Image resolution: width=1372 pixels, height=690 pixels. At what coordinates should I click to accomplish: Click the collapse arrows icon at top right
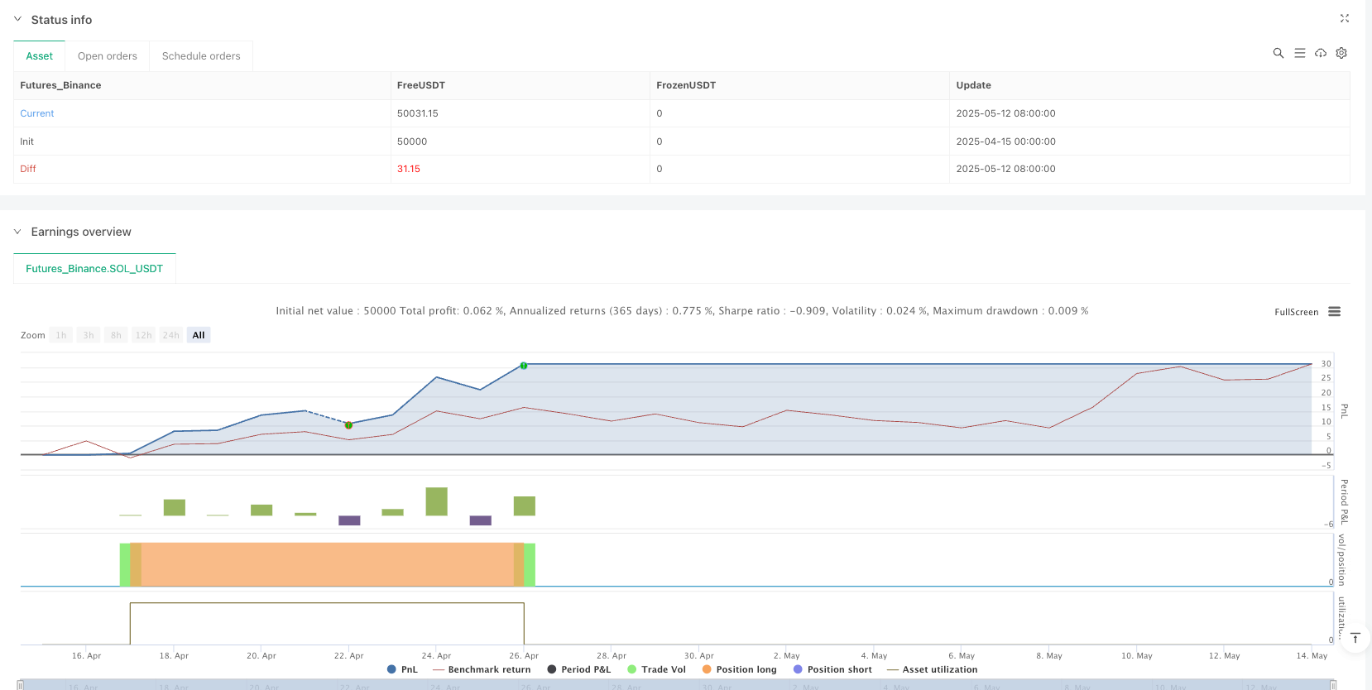(1344, 18)
